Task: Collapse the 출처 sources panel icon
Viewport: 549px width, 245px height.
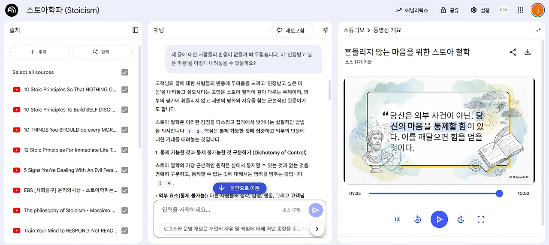Action: click(x=136, y=30)
